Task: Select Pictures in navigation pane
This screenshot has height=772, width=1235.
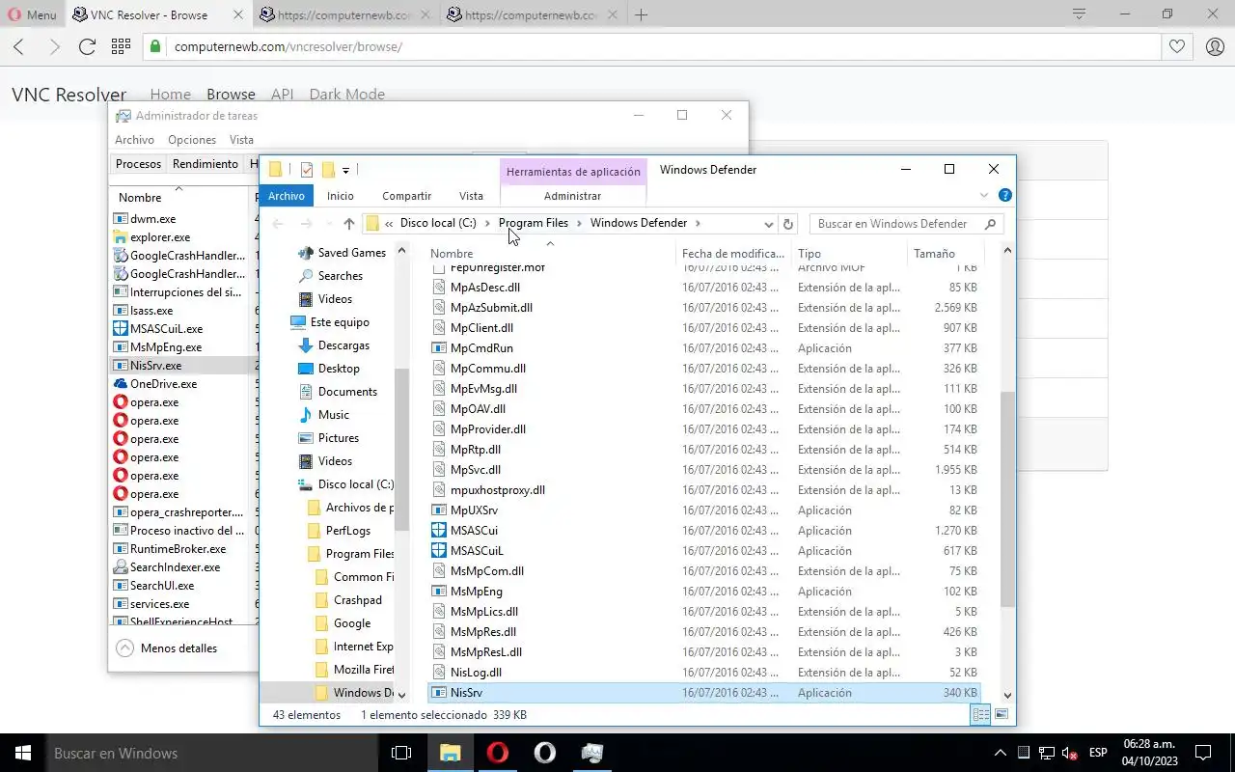Action: click(x=338, y=438)
